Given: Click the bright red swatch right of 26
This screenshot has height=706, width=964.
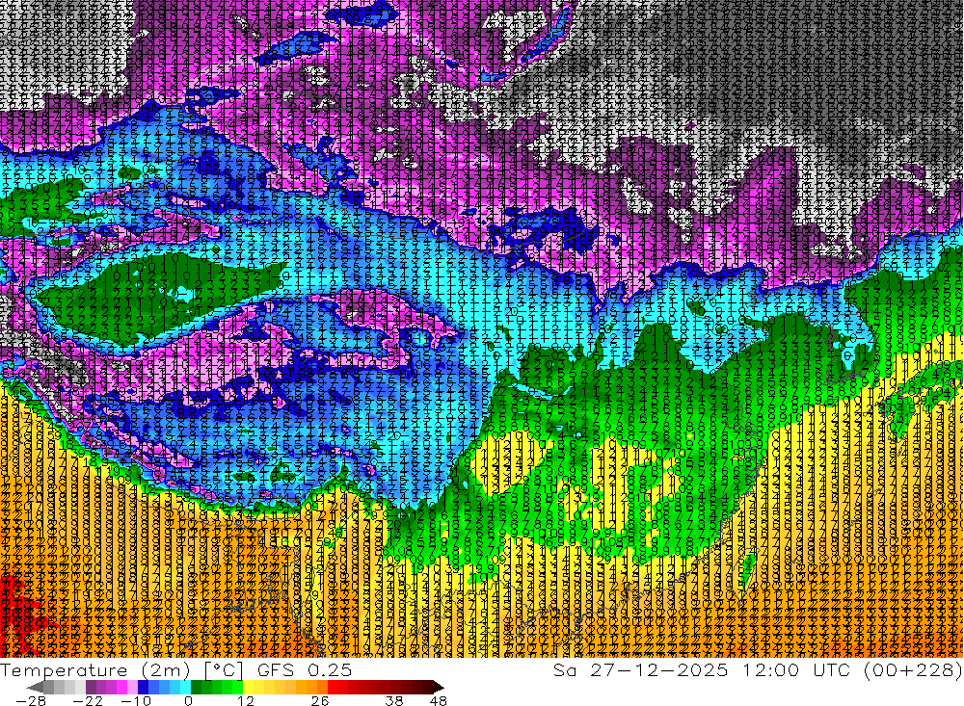Looking at the screenshot, I should coord(333,687).
